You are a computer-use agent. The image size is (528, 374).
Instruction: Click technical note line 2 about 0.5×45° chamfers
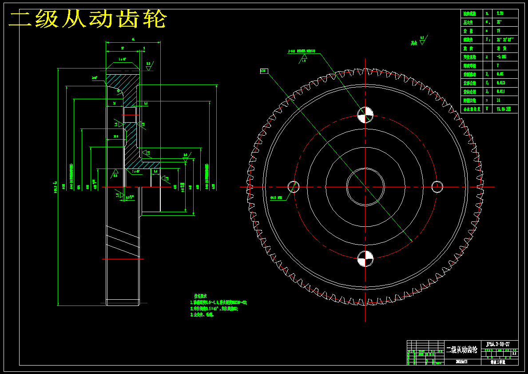[x=214, y=309]
